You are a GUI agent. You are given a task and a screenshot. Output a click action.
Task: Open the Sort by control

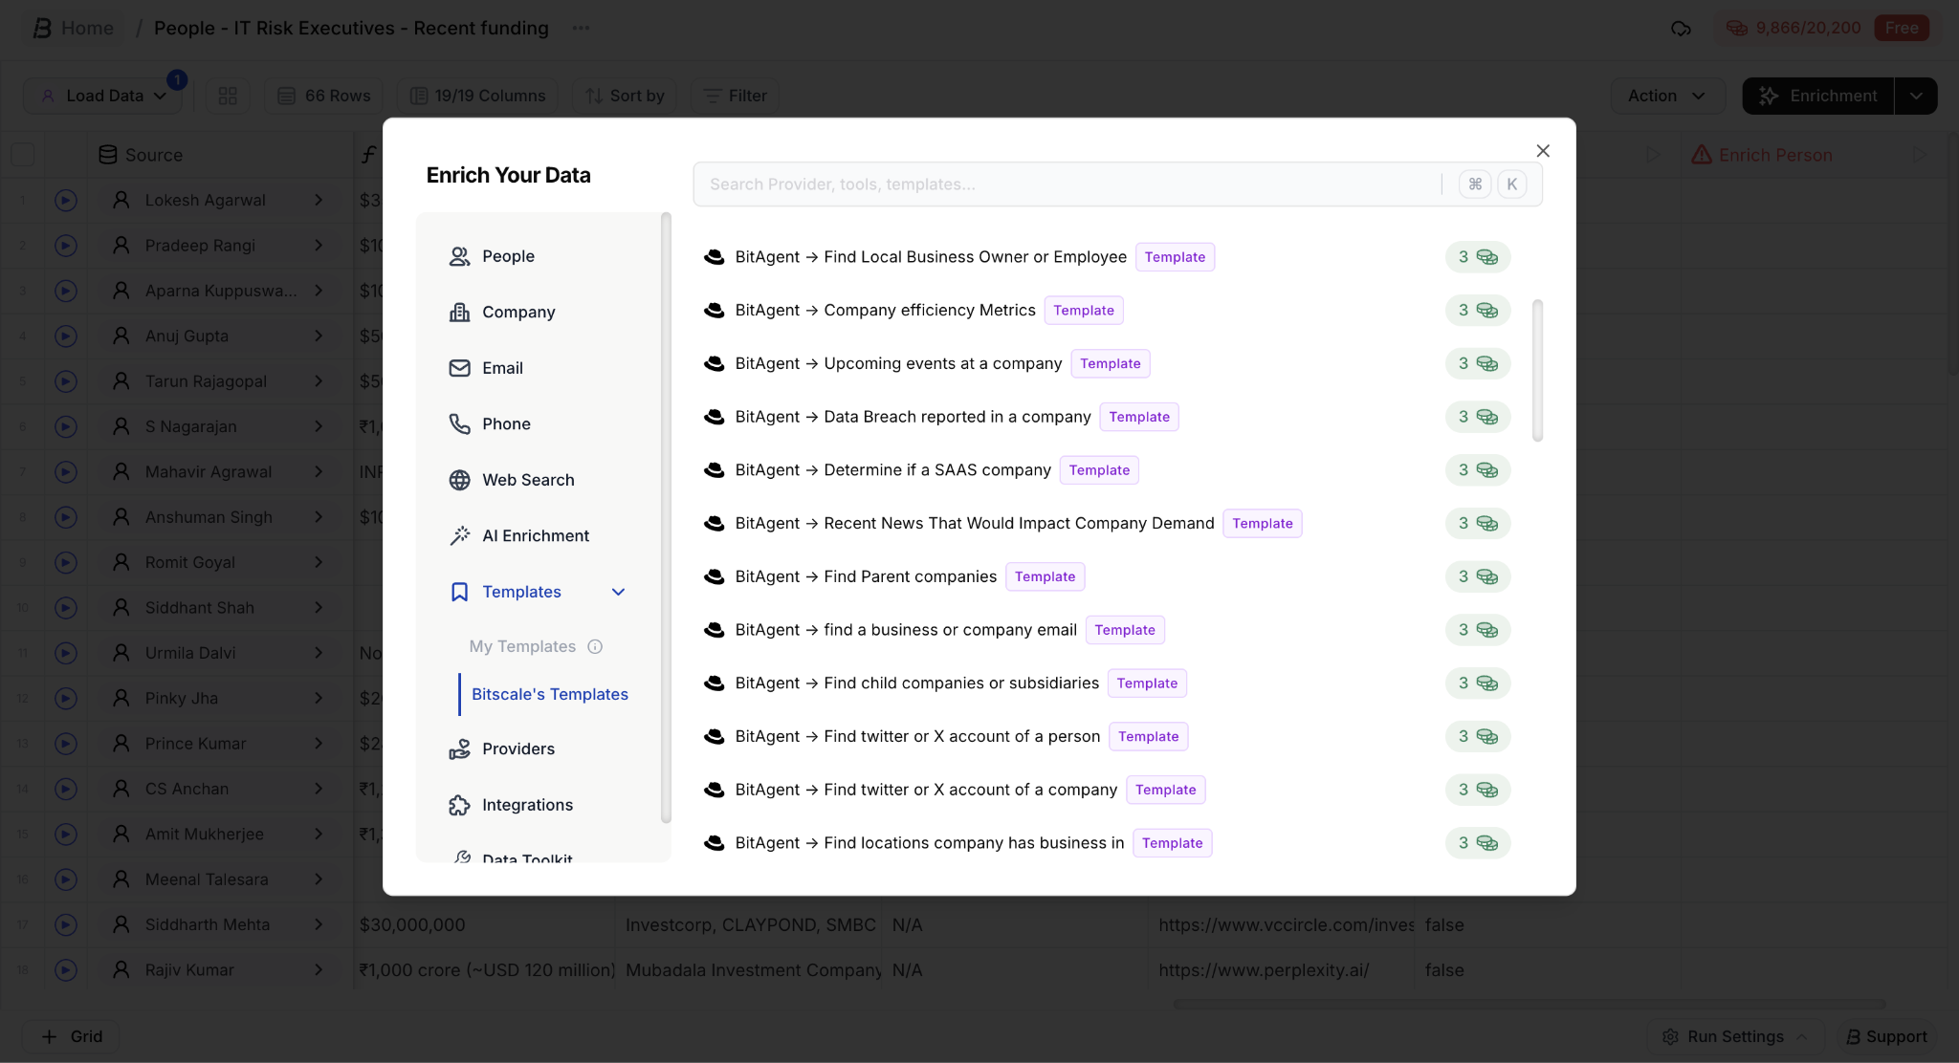pyautogui.click(x=625, y=96)
